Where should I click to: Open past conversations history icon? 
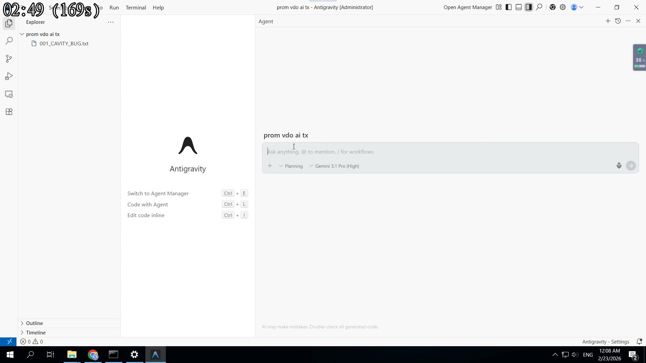(x=618, y=21)
